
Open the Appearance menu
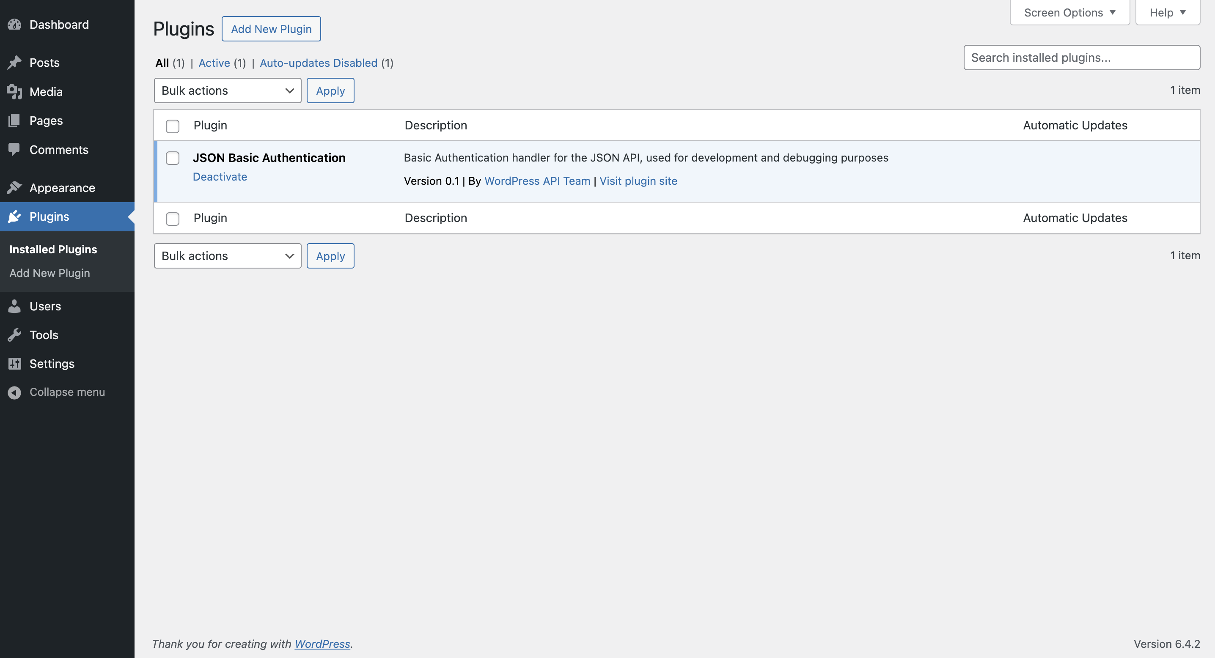click(x=67, y=188)
